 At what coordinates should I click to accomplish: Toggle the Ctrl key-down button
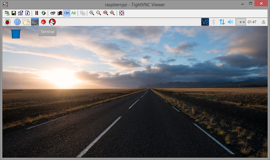tap(67, 13)
